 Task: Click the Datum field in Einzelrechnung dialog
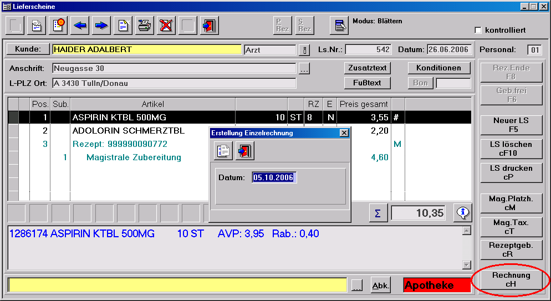(274, 177)
